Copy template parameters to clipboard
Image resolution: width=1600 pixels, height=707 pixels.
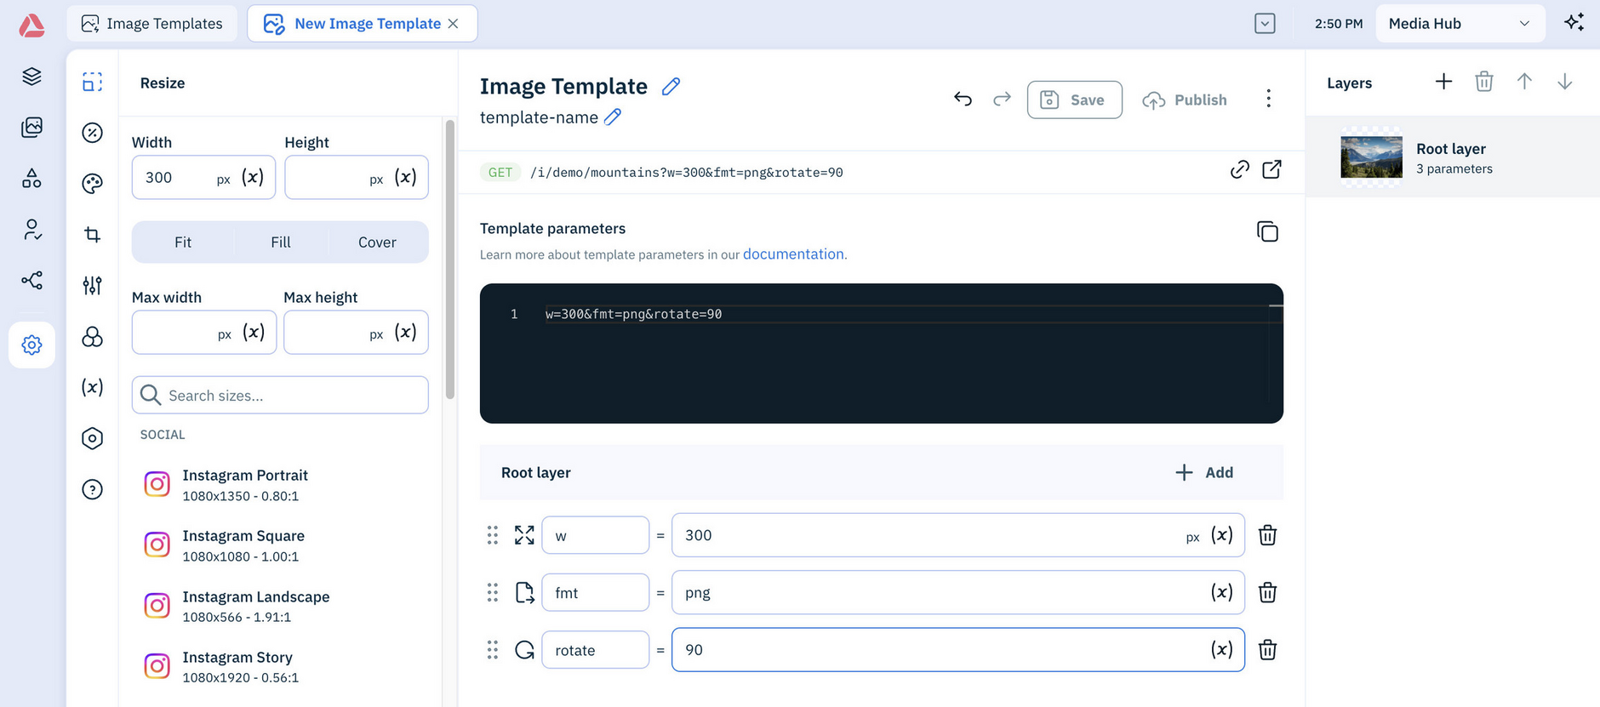1267,231
